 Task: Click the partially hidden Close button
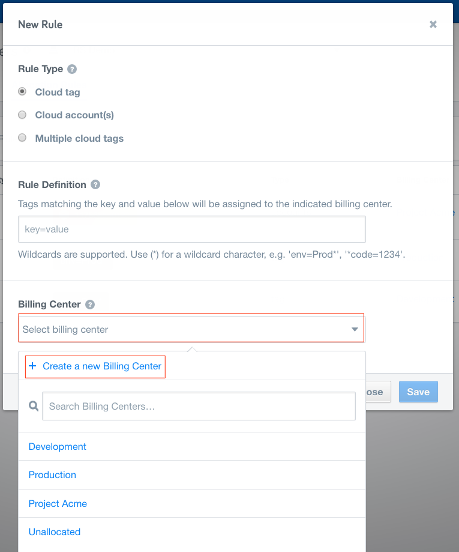(378, 392)
